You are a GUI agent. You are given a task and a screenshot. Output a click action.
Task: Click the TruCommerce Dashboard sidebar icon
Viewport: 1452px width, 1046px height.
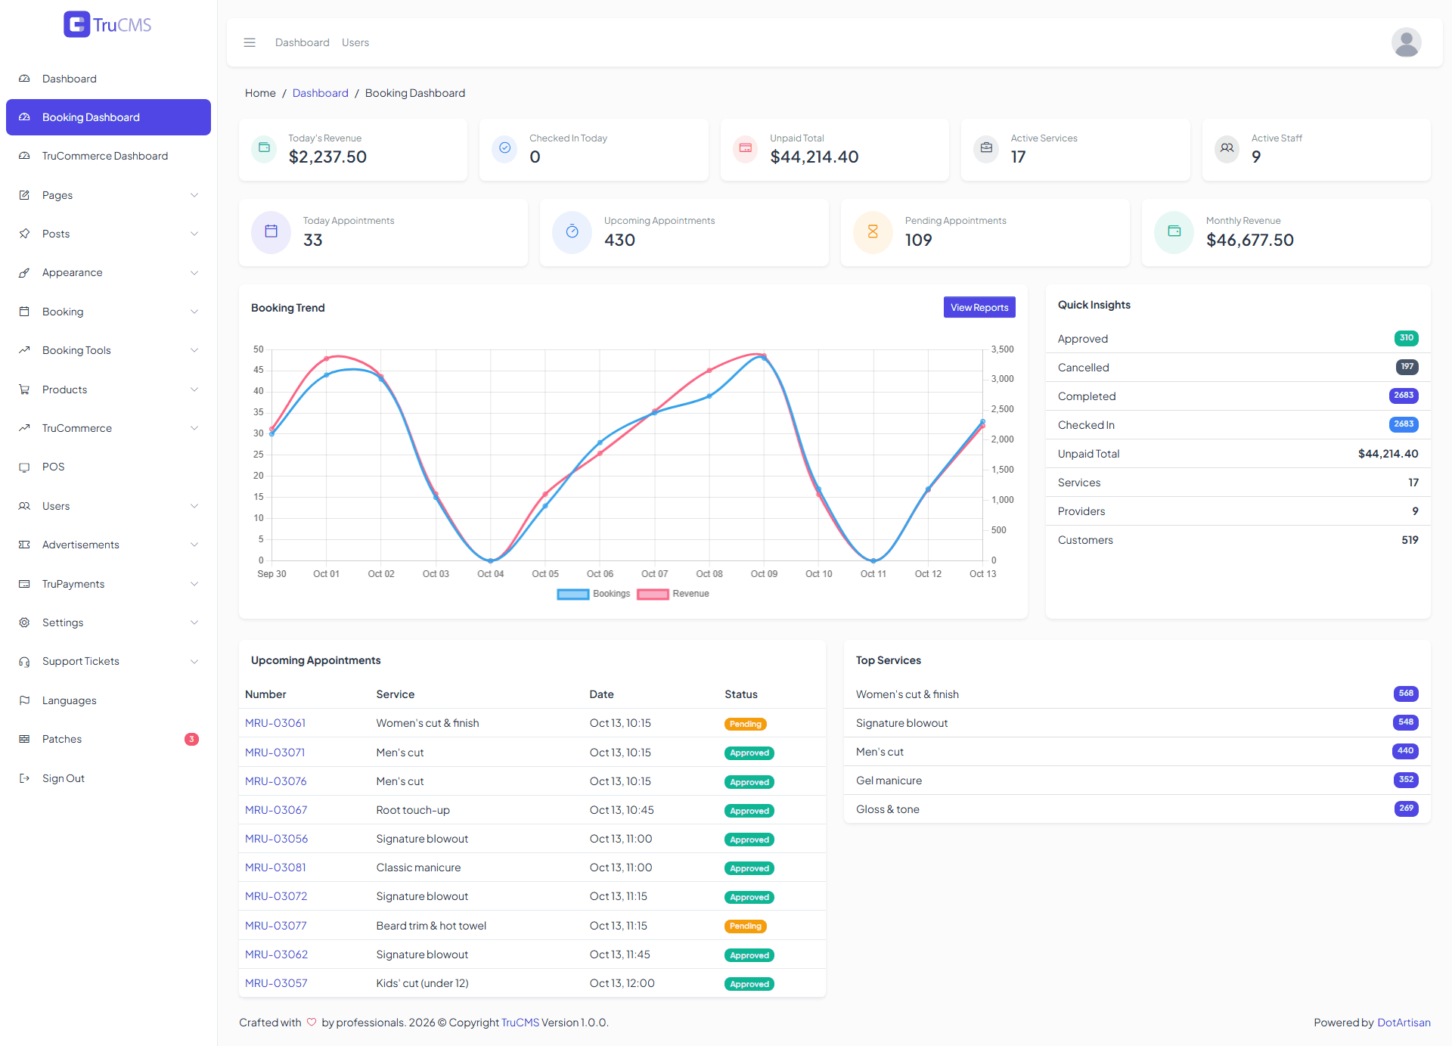coord(24,156)
